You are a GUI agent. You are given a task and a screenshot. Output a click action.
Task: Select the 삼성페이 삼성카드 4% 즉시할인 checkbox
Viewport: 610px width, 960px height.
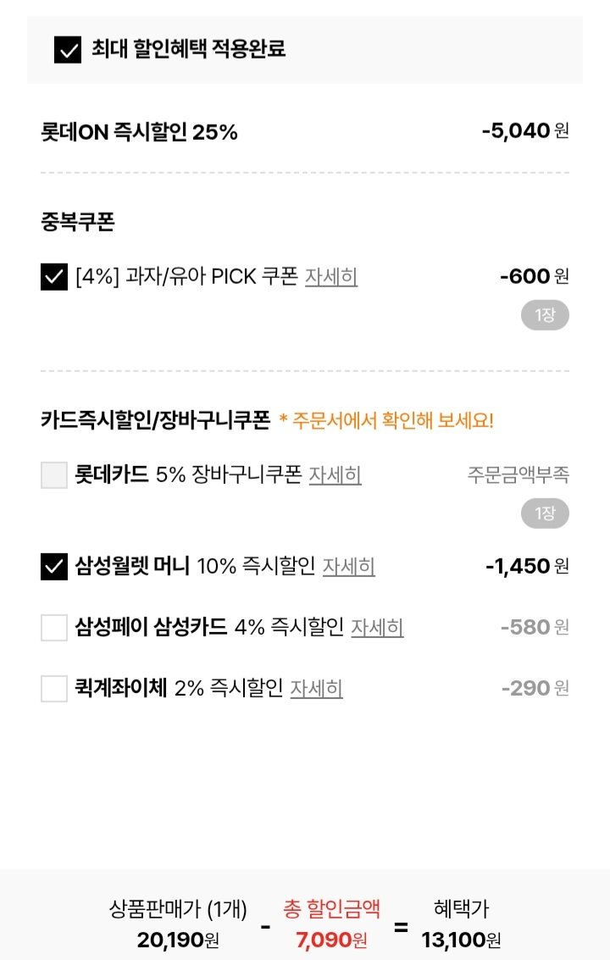56,627
